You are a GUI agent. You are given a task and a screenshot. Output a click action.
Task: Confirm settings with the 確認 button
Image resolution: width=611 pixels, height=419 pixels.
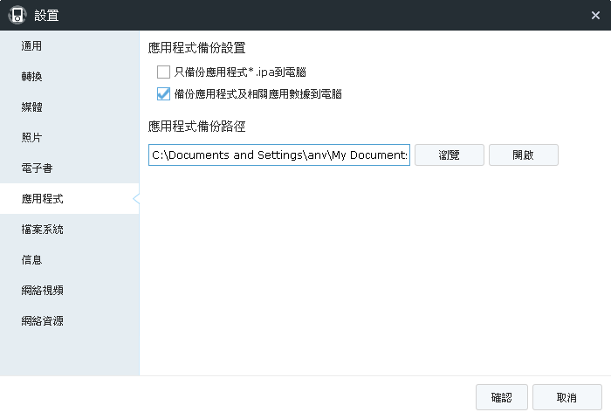(x=501, y=397)
